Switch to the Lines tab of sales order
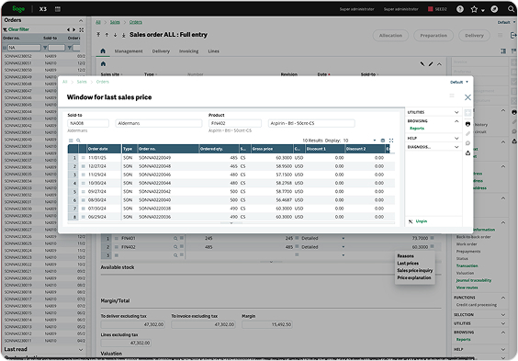The width and height of the screenshot is (518, 361). click(x=213, y=51)
